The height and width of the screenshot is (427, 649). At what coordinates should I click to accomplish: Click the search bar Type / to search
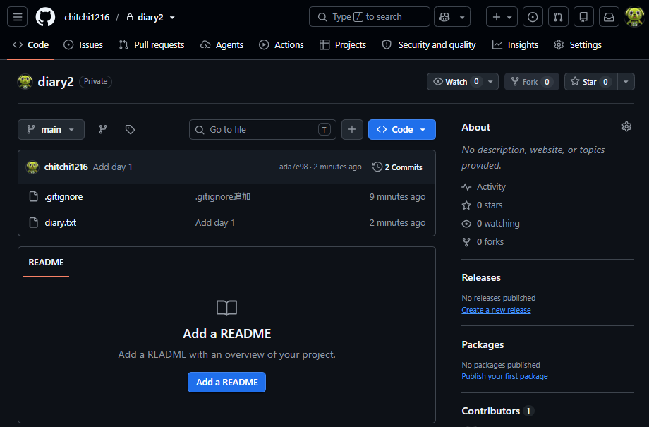369,17
